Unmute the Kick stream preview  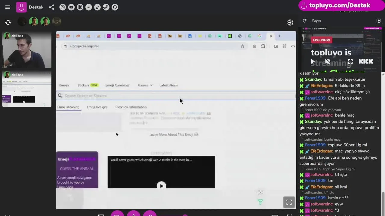tap(328, 61)
